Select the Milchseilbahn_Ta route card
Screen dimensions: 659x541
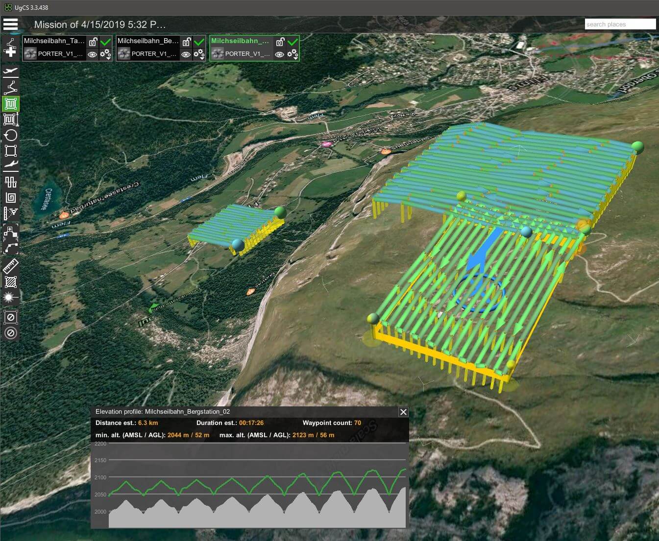pos(54,41)
